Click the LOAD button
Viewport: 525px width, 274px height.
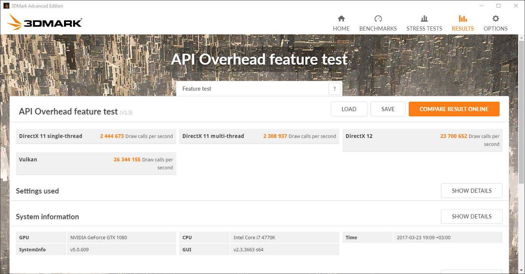(349, 109)
